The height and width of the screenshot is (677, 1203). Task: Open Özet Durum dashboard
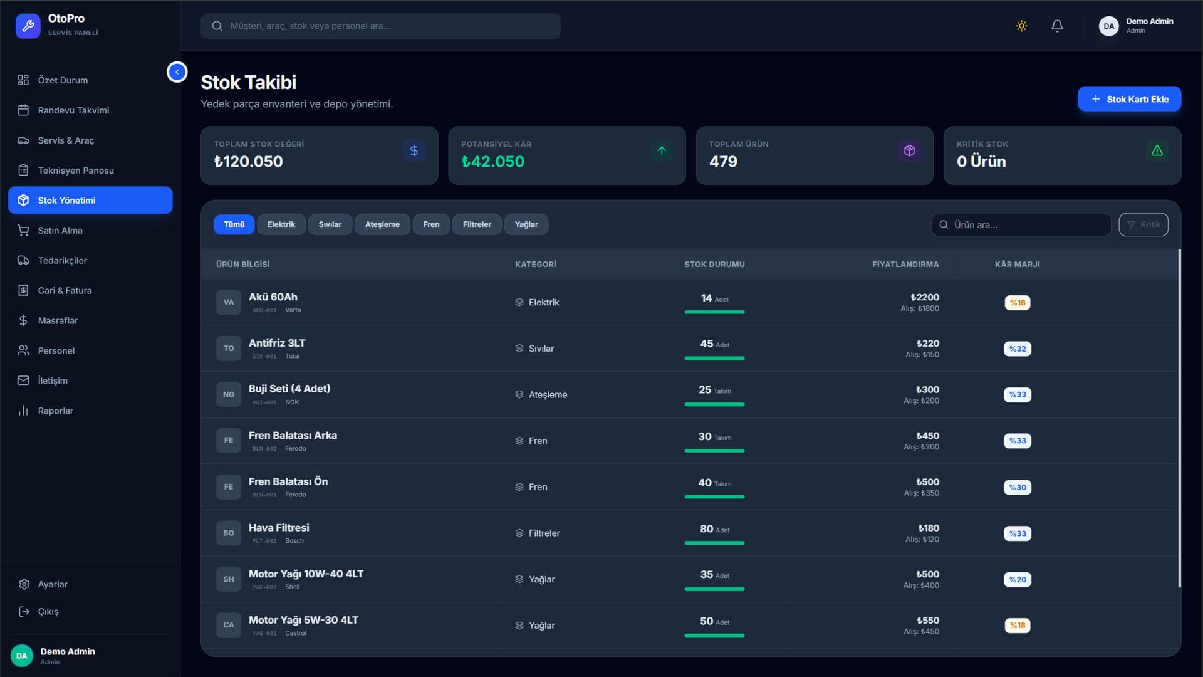[x=63, y=80]
